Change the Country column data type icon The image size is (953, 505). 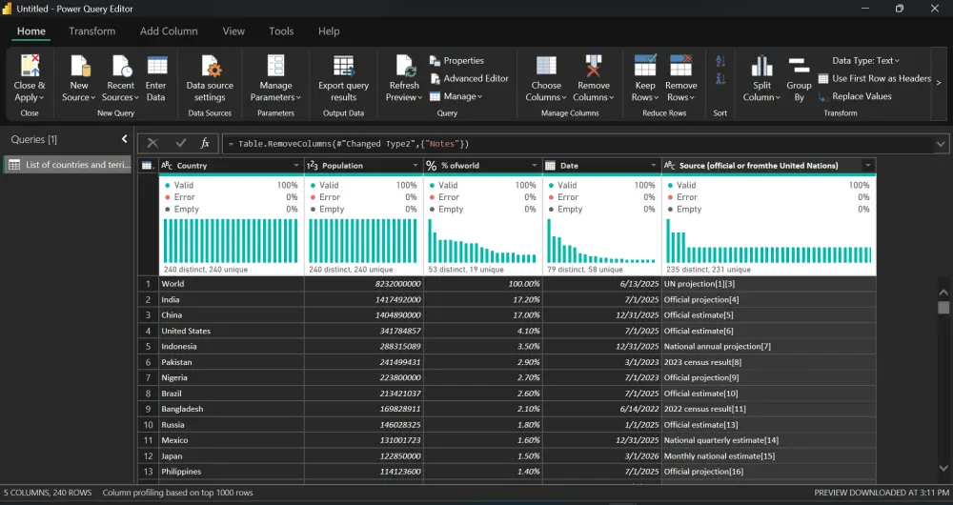167,165
